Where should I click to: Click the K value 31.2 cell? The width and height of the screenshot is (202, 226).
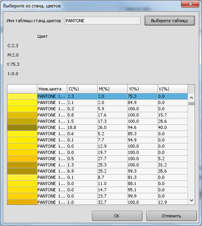pyautogui.click(x=173, y=165)
